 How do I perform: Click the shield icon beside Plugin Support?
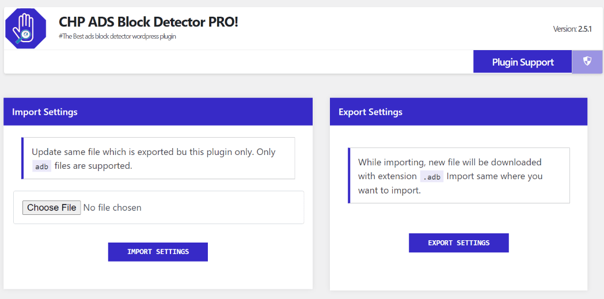point(587,61)
